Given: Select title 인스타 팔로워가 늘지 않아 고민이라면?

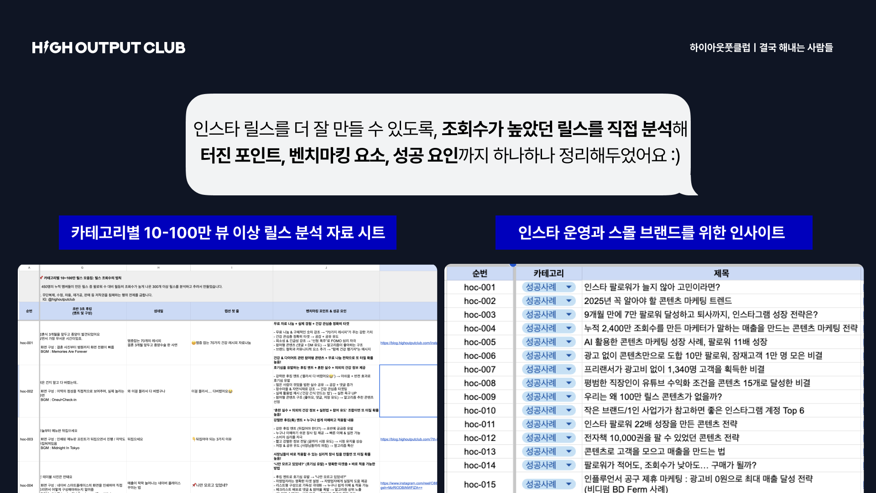Looking at the screenshot, I should pyautogui.click(x=652, y=287).
